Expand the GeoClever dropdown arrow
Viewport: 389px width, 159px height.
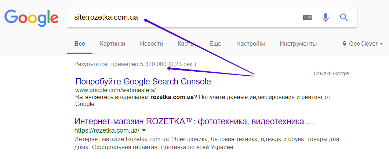382,44
